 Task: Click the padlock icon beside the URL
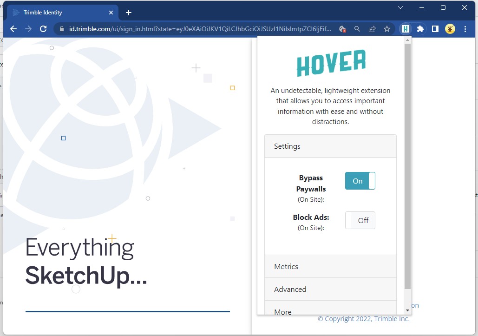click(x=61, y=28)
